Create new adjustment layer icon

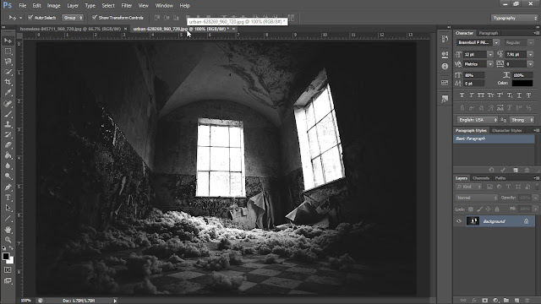coord(496,301)
